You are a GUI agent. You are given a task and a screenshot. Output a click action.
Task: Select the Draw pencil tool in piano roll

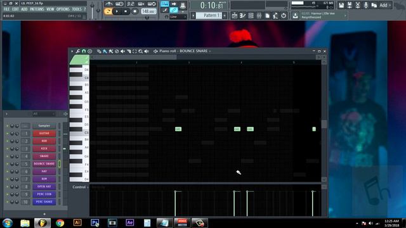99,51
